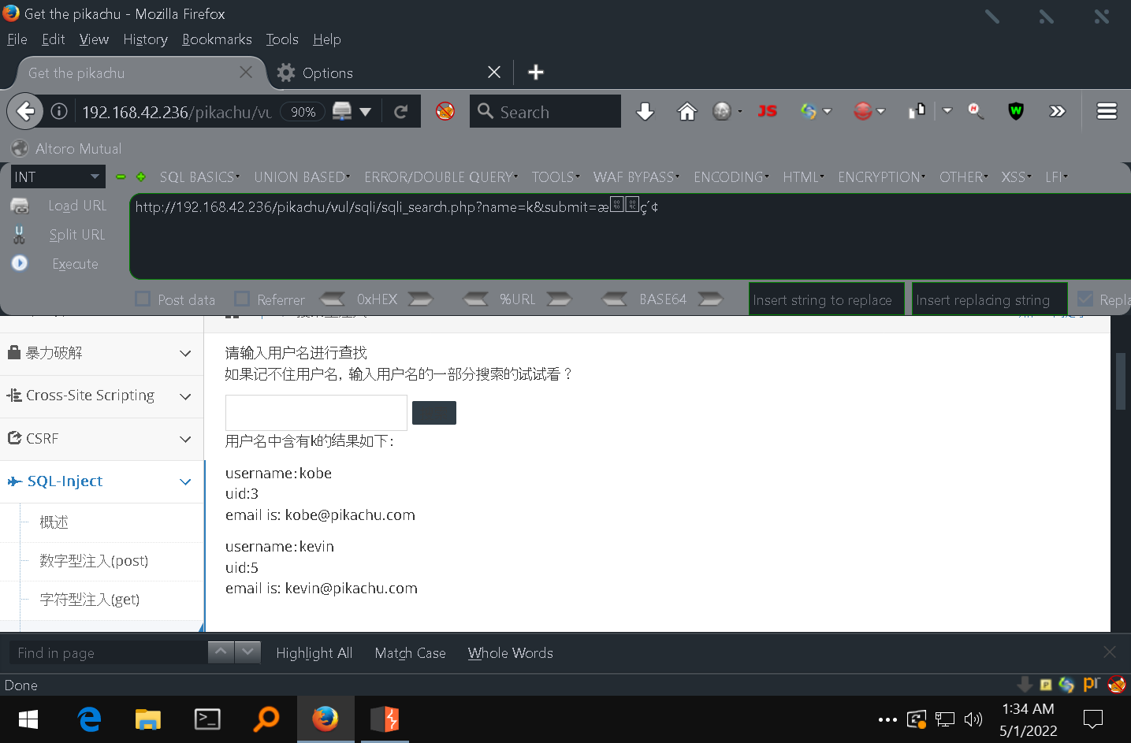The image size is (1131, 743).
Task: Click the Find in page input field
Action: point(108,652)
